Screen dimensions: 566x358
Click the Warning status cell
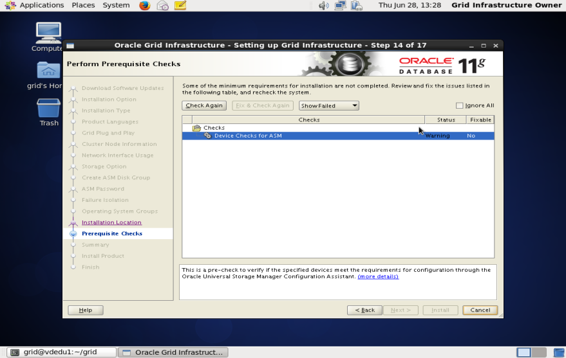tap(437, 136)
